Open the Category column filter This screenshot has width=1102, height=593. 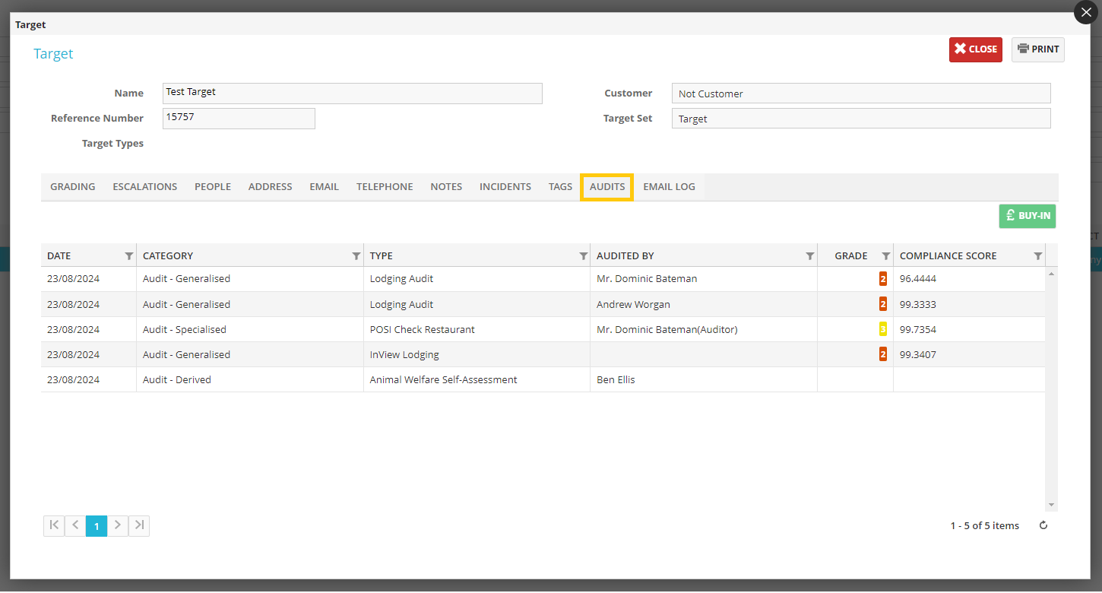356,256
